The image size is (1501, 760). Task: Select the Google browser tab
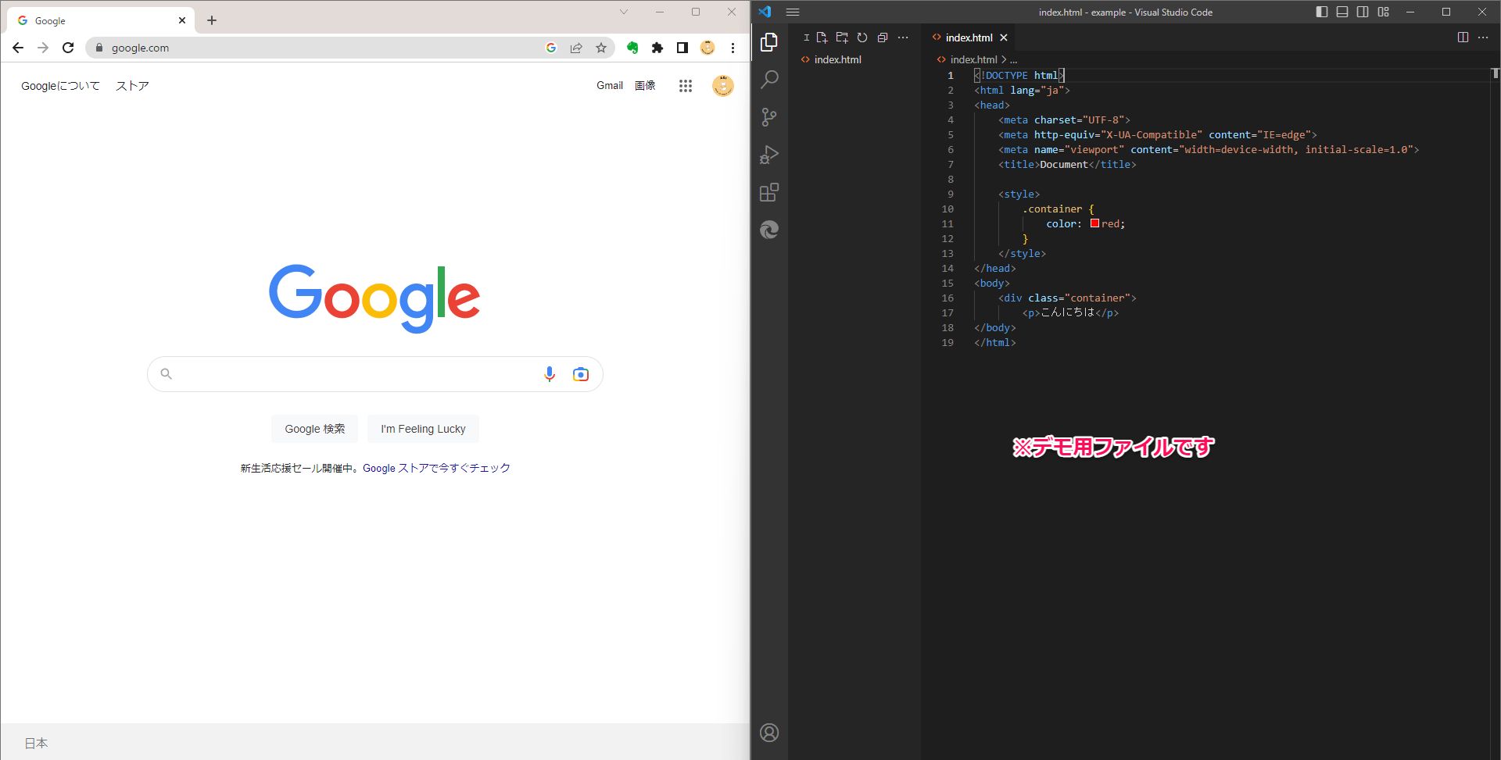point(100,21)
